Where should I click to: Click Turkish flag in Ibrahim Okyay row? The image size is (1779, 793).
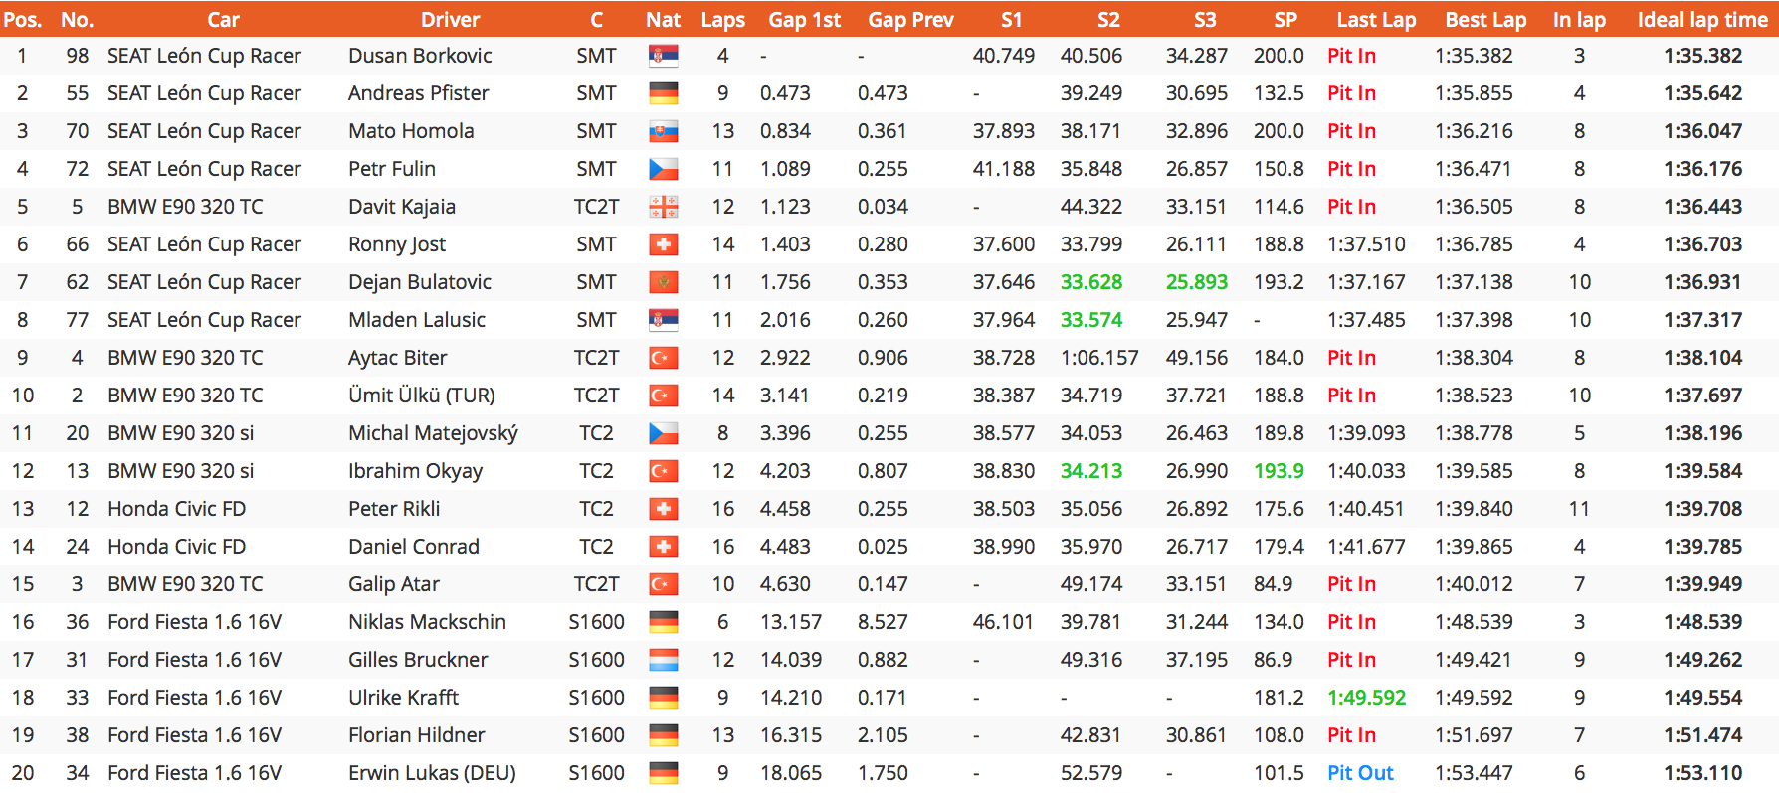pos(663,471)
